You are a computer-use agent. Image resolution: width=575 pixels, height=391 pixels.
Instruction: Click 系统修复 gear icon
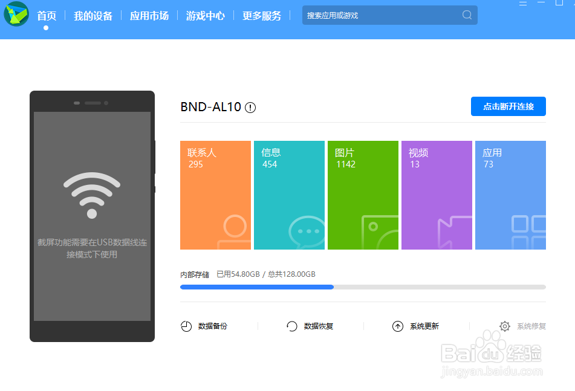coord(505,326)
